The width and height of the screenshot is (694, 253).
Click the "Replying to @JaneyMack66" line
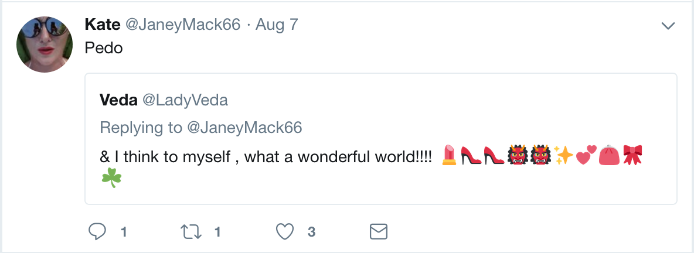click(x=200, y=127)
